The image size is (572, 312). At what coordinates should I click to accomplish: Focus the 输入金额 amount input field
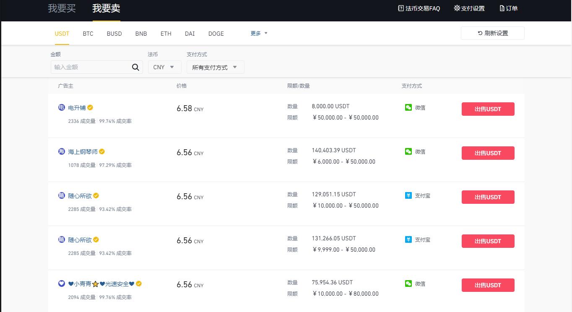(x=91, y=67)
